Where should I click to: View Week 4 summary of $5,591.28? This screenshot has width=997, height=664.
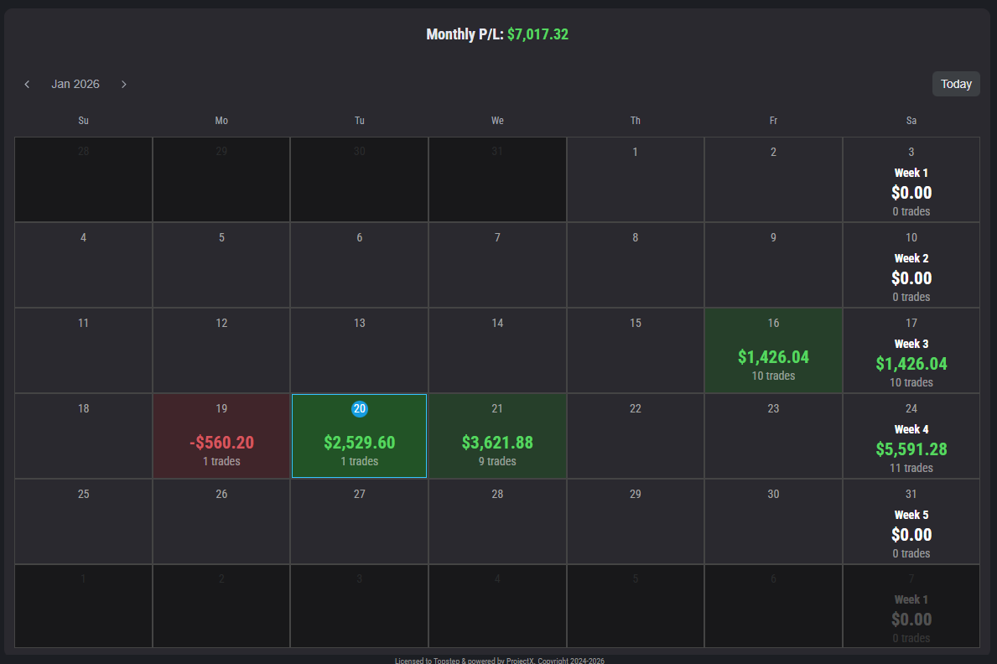(x=911, y=449)
